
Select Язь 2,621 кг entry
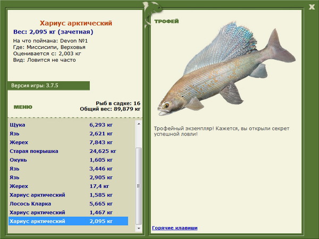tap(69, 133)
